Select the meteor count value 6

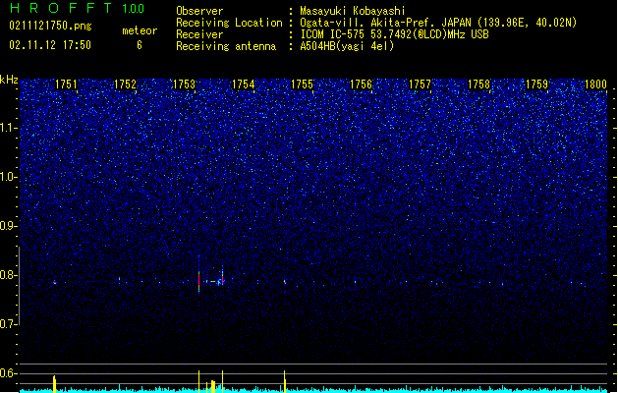tap(140, 45)
